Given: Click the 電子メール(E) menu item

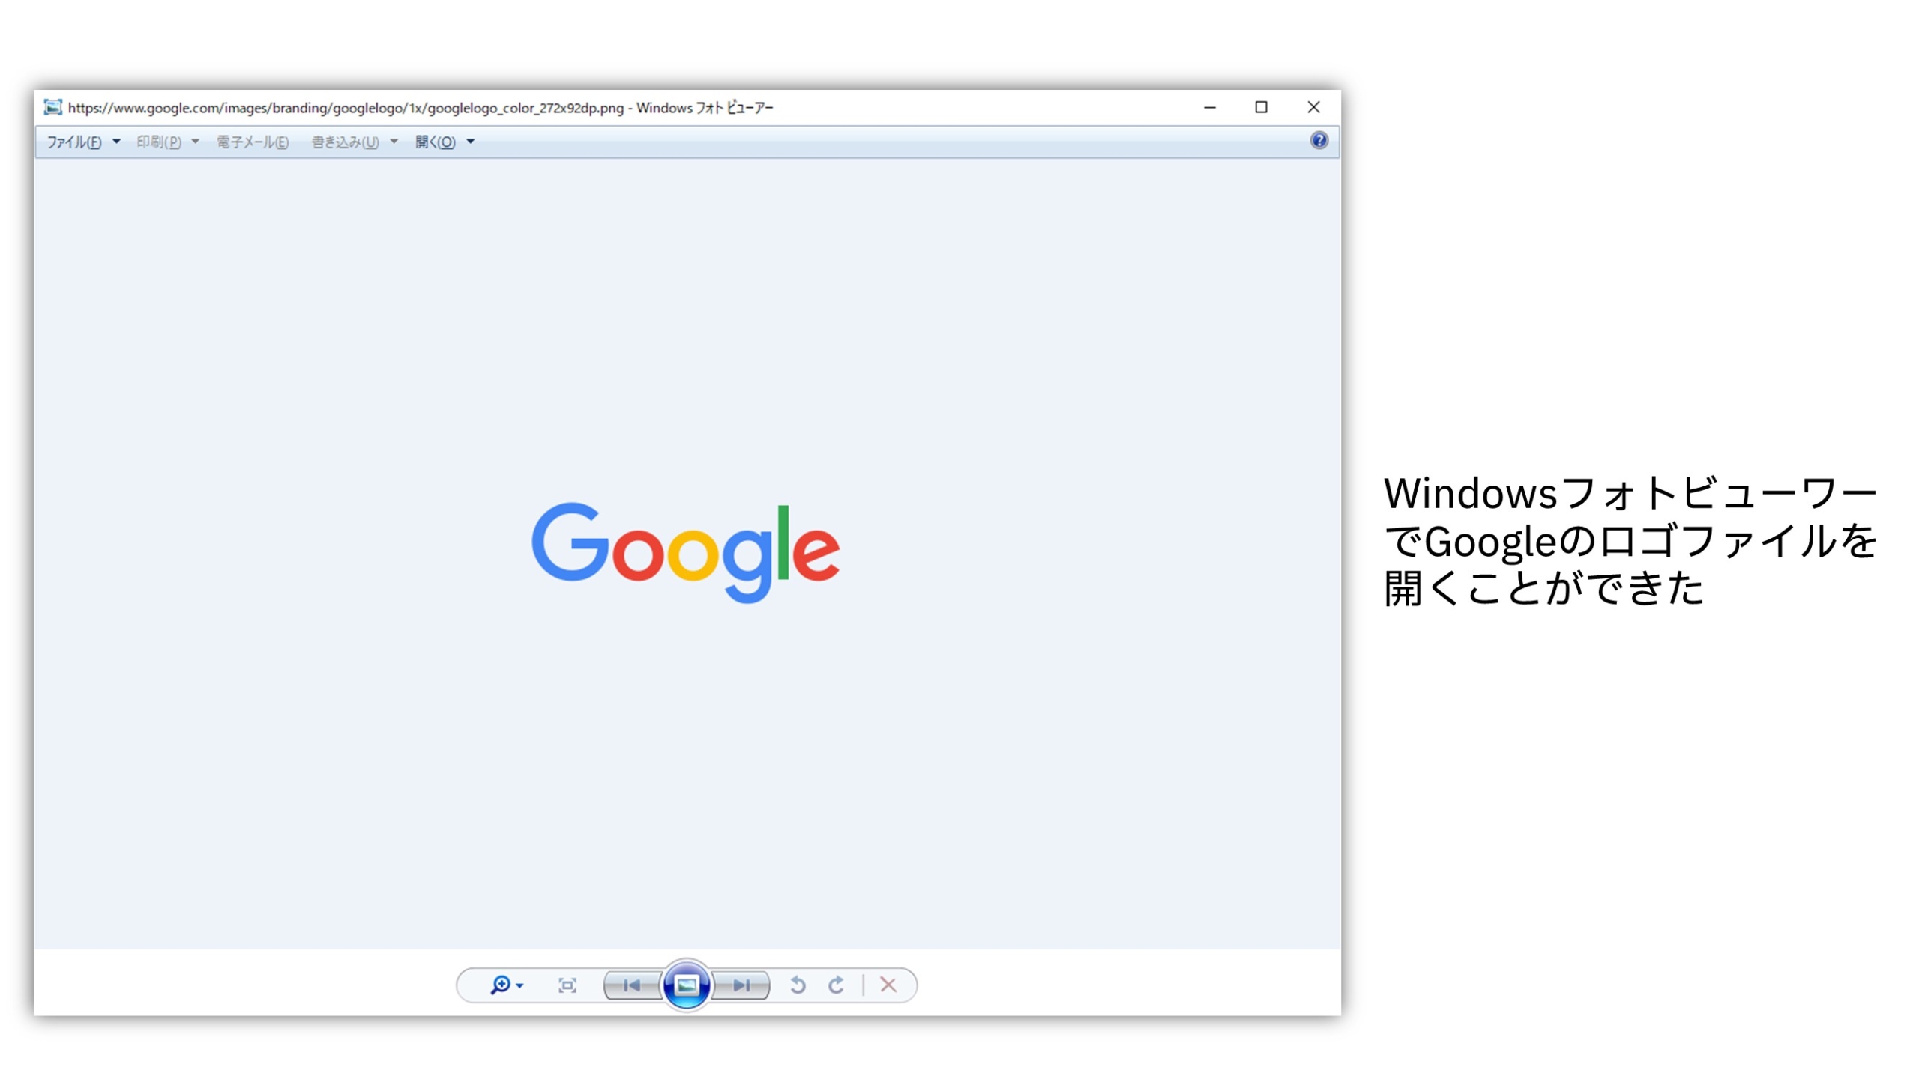Looking at the screenshot, I should pos(253,142).
